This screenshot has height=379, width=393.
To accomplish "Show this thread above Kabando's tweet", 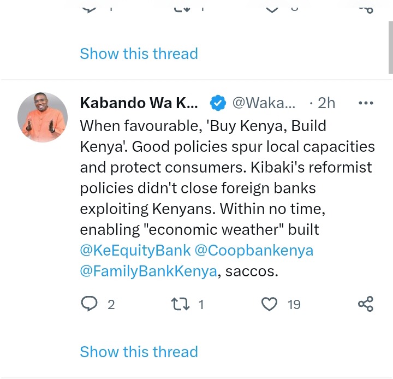I will [x=139, y=54].
